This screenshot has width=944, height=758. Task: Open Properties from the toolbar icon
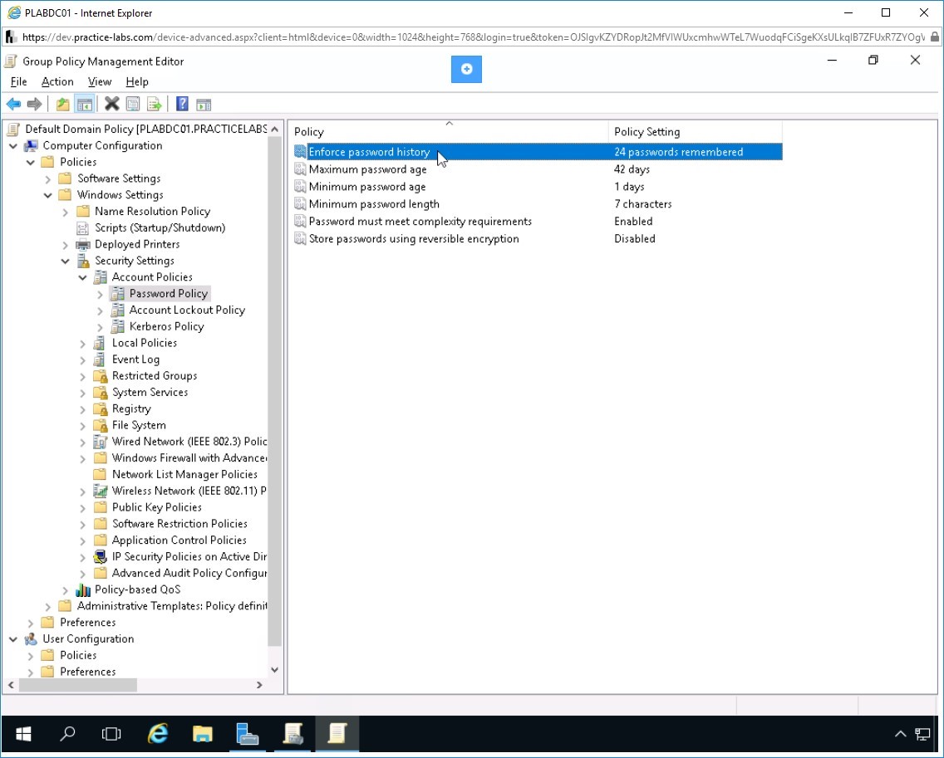(133, 104)
